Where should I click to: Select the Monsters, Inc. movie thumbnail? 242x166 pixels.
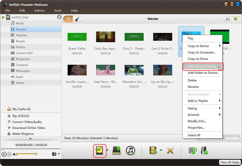coord(134,70)
